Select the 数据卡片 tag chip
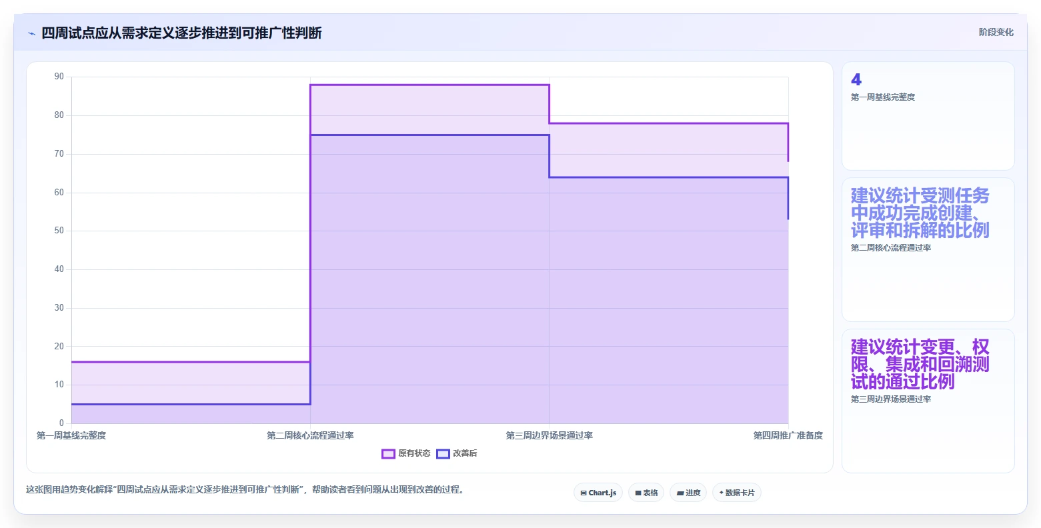1041x528 pixels. pos(737,493)
